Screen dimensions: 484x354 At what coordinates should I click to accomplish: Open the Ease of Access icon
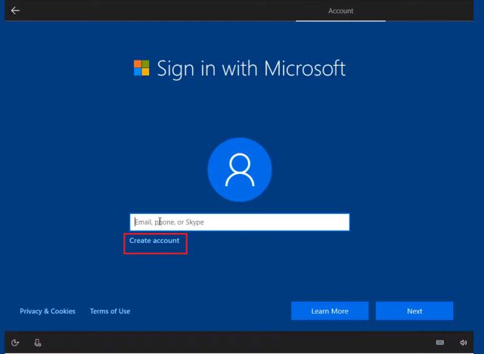15,343
